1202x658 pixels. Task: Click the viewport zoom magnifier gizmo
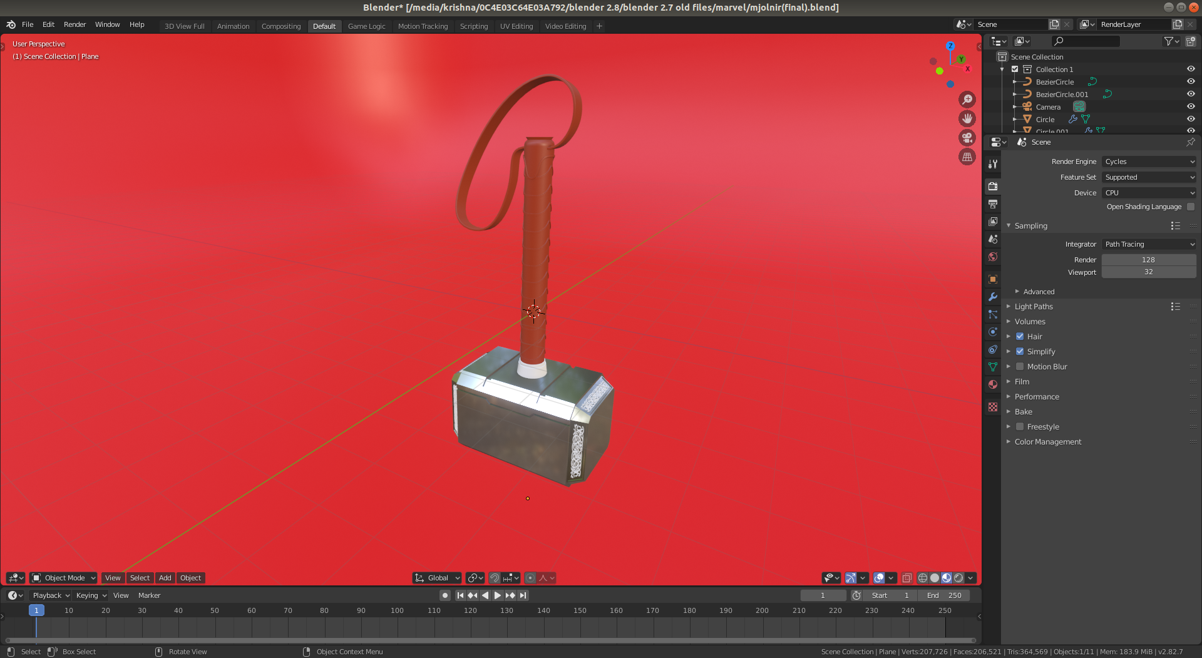967,100
